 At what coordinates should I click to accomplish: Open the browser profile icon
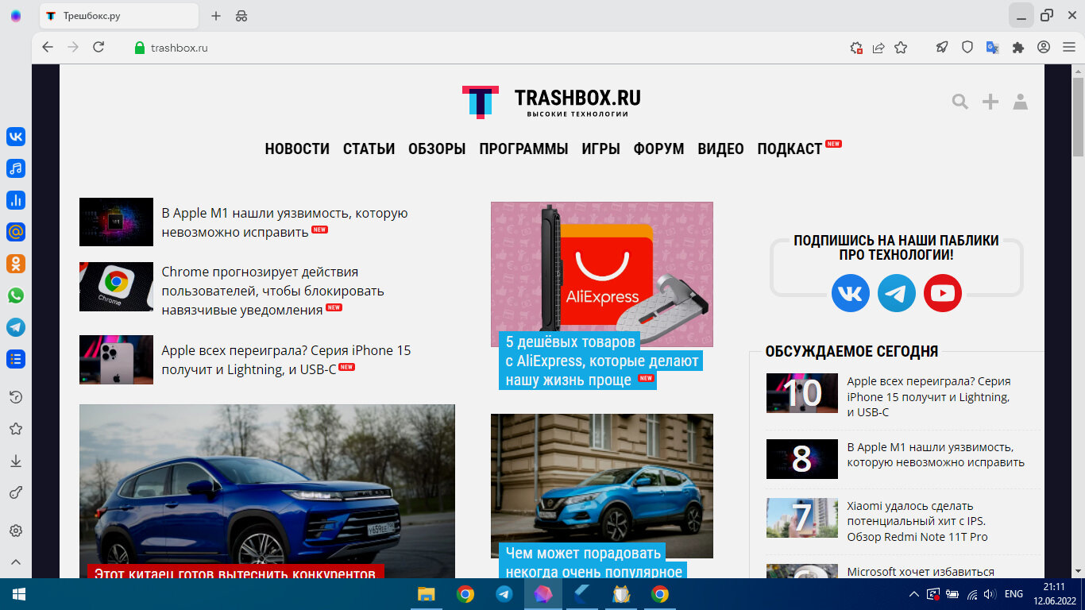(x=1044, y=48)
